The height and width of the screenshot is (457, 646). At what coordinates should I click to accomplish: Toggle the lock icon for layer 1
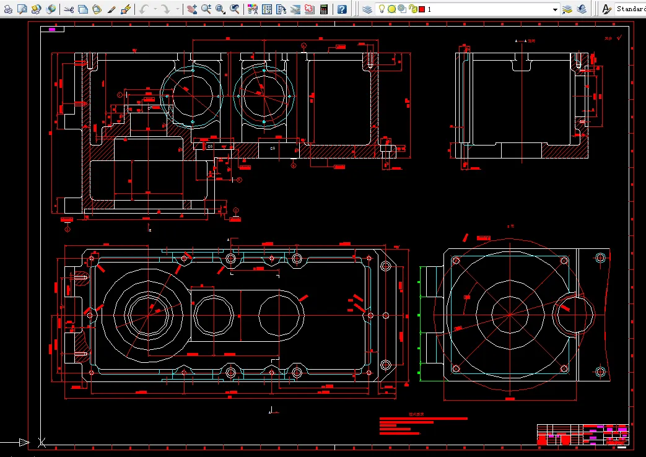(413, 9)
